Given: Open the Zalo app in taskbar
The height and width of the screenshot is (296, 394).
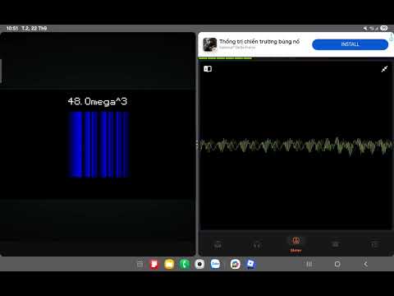Looking at the screenshot, I should [x=215, y=264].
